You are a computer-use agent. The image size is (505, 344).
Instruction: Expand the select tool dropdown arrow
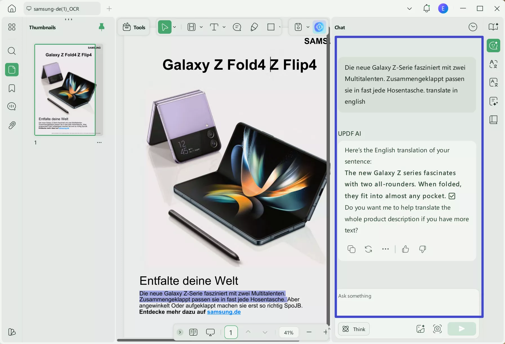pyautogui.click(x=175, y=27)
